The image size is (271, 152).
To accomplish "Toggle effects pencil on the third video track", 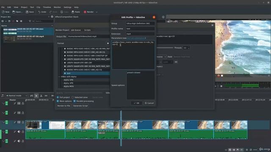I will [15, 122].
